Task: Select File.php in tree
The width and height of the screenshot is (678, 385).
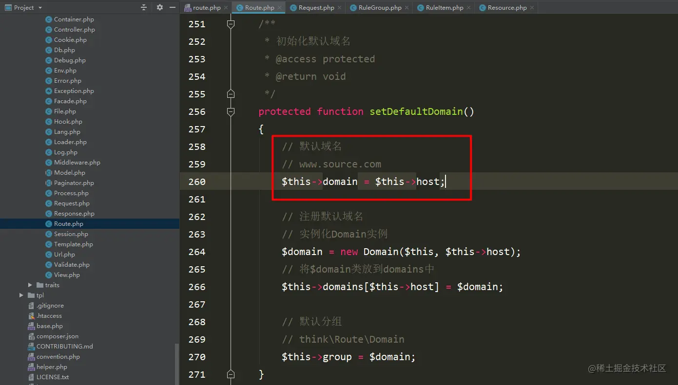Action: click(65, 111)
